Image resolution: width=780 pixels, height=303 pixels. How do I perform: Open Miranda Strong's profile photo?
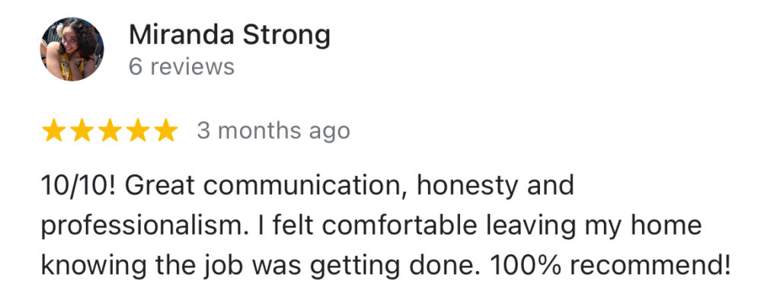(x=72, y=49)
